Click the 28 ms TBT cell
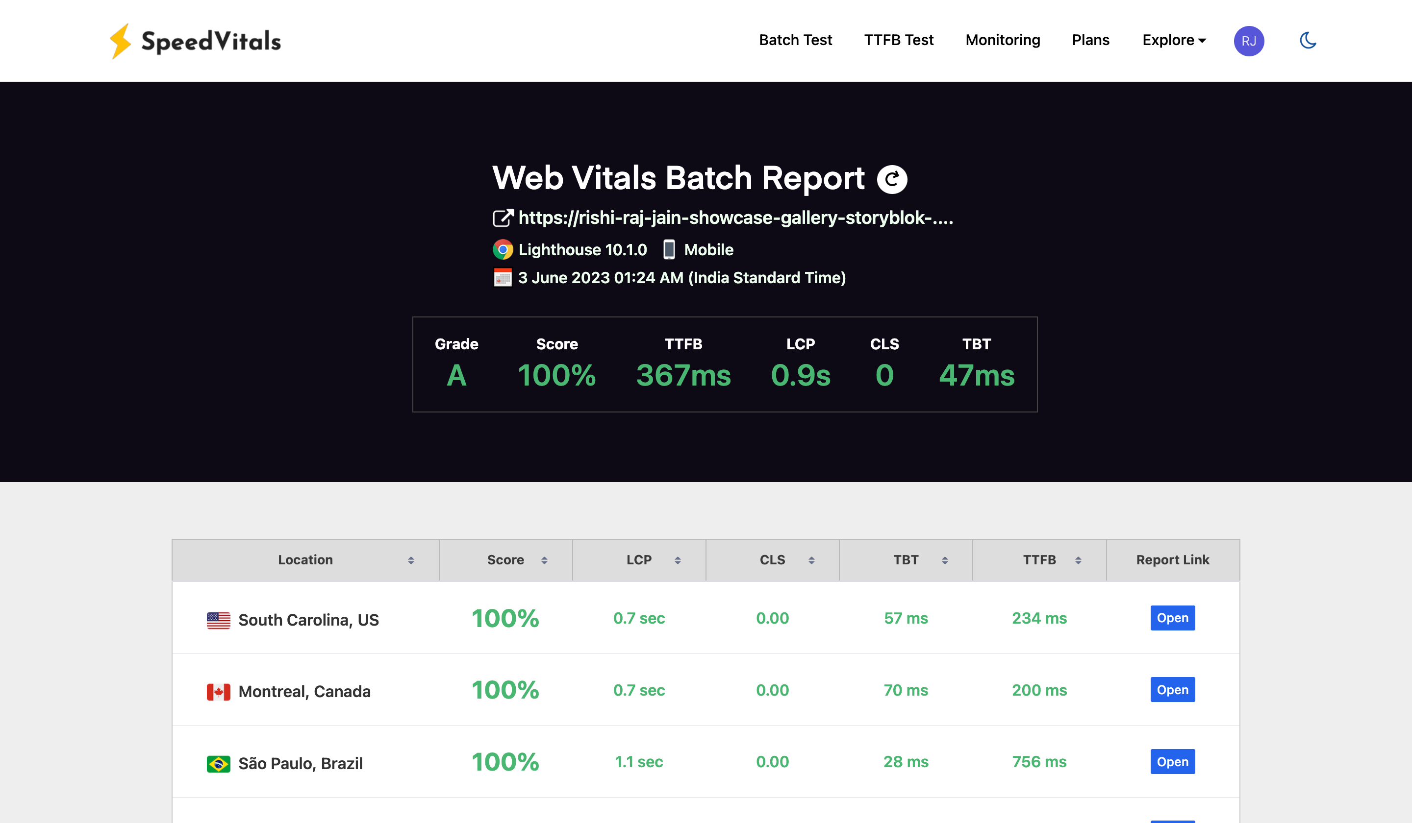Image resolution: width=1412 pixels, height=823 pixels. [906, 761]
